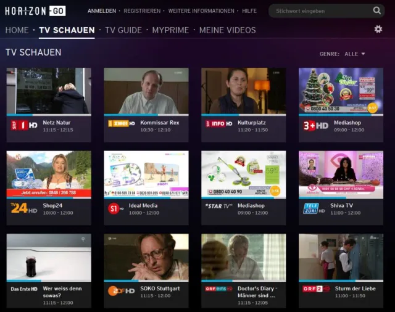
Task: Open the MyPrime tab
Action: click(170, 30)
